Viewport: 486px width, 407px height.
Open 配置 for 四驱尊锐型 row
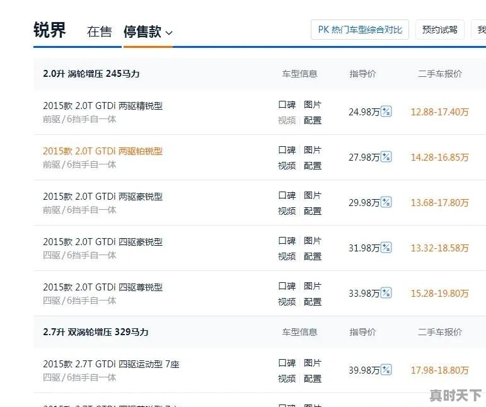tap(313, 302)
